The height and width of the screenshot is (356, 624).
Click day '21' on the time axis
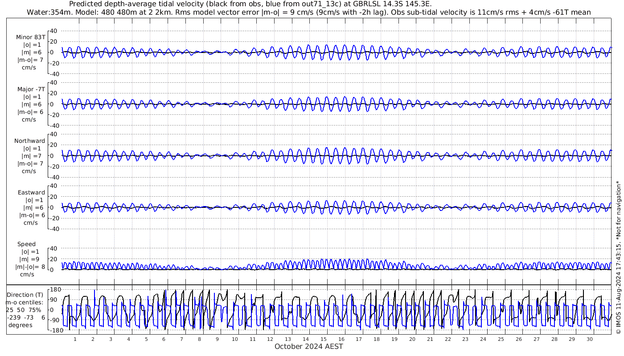point(430,339)
